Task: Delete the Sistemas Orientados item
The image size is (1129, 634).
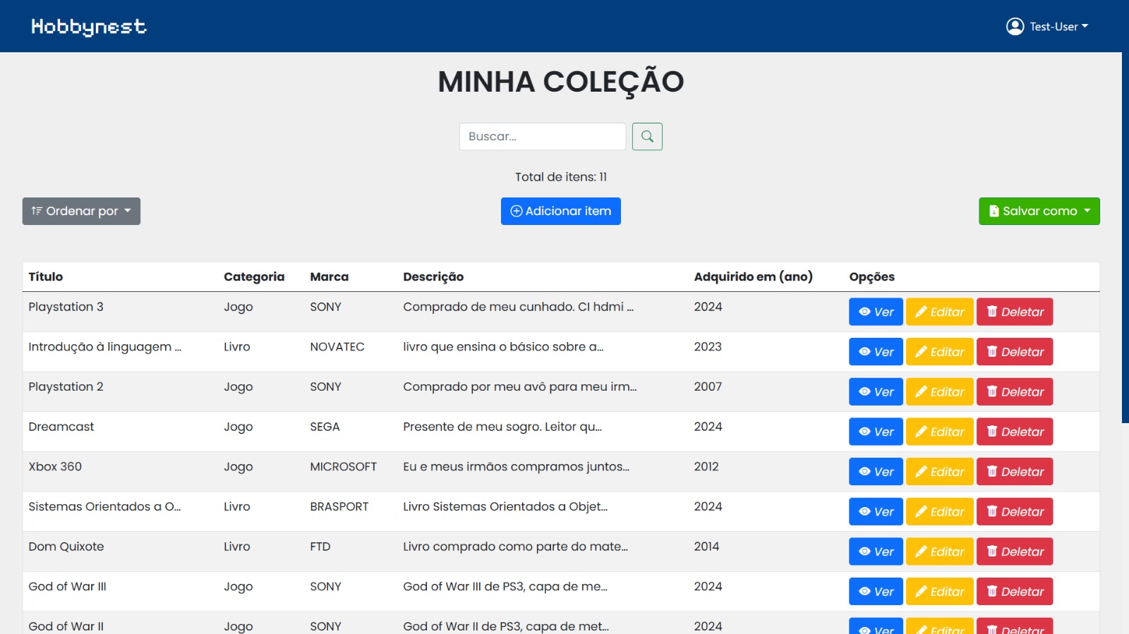Action: coord(1015,511)
